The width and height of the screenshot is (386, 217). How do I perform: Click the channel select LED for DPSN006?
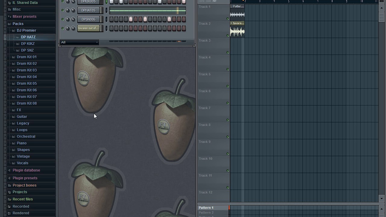[x=106, y=19]
